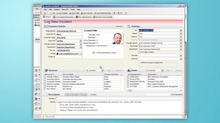Image resolution: width=220 pixels, height=123 pixels.
Task: Open the Items by Customer dropdown
Action: tap(162, 71)
